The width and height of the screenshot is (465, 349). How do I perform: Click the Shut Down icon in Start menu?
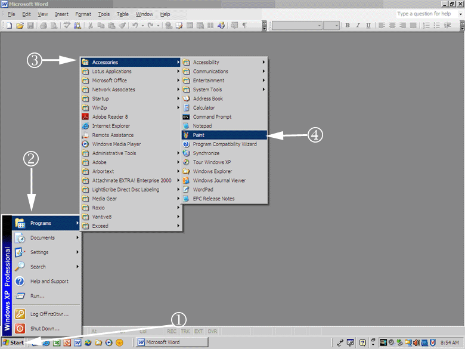[x=20, y=328]
